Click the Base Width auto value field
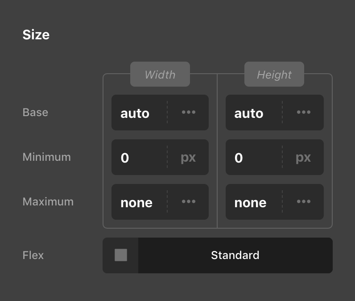Viewport: 355px width, 301px height. coord(138,113)
